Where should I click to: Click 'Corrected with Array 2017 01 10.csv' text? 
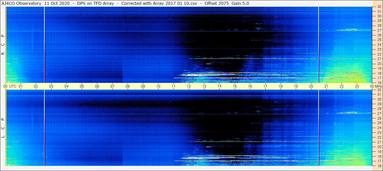click(159, 4)
